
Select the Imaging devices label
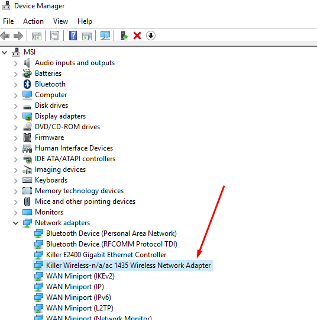click(60, 169)
